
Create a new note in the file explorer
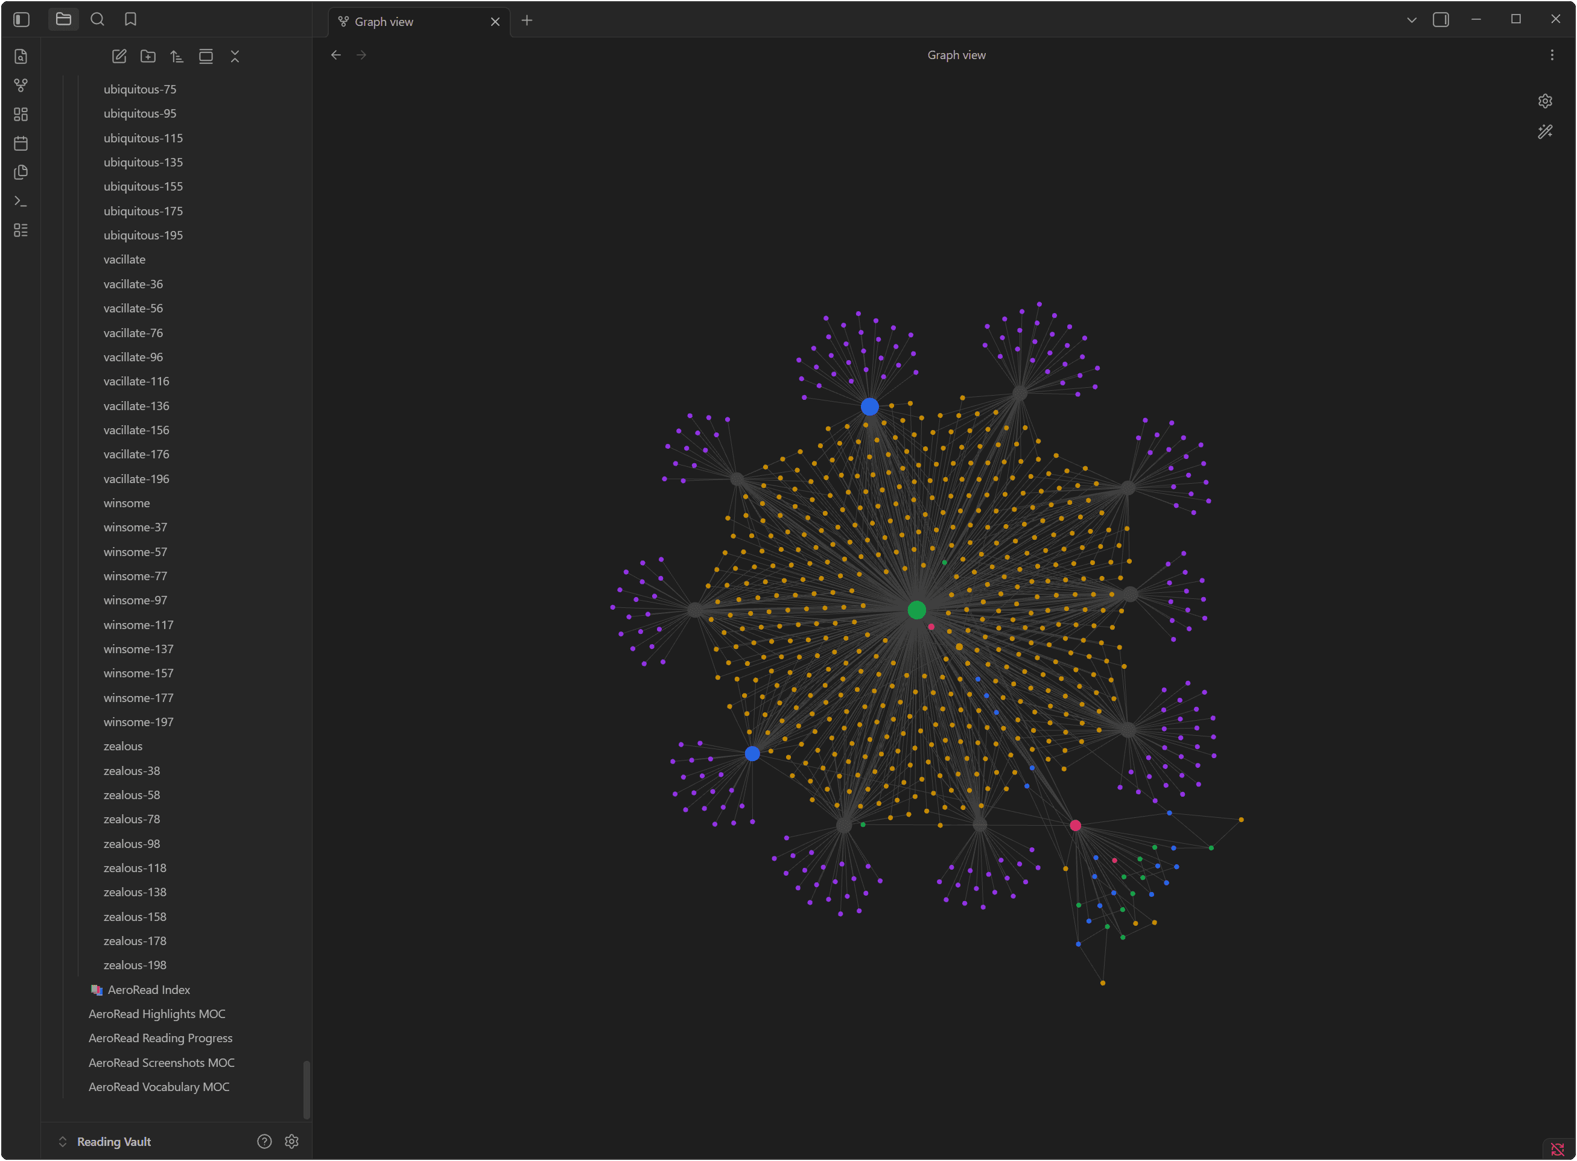point(119,56)
